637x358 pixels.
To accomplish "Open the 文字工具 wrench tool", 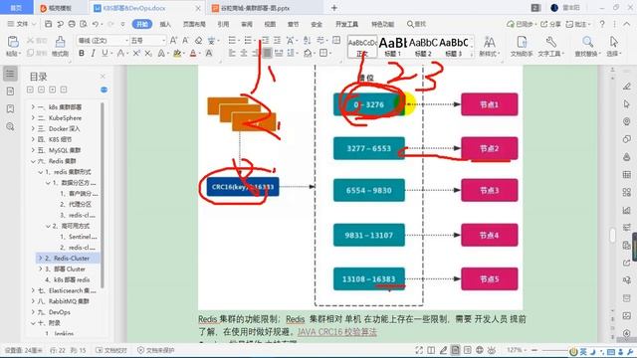I will 550,46.
